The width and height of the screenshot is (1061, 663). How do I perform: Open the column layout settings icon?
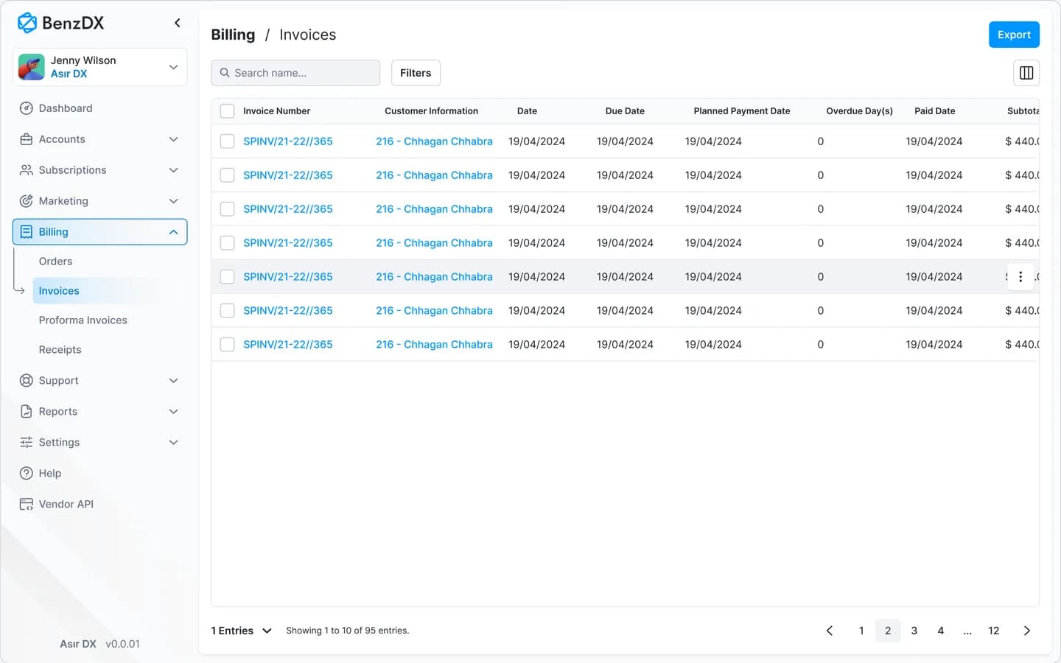[x=1026, y=73]
